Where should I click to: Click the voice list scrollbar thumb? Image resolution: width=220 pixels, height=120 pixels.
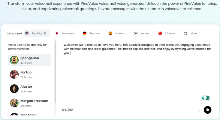pos(55,72)
